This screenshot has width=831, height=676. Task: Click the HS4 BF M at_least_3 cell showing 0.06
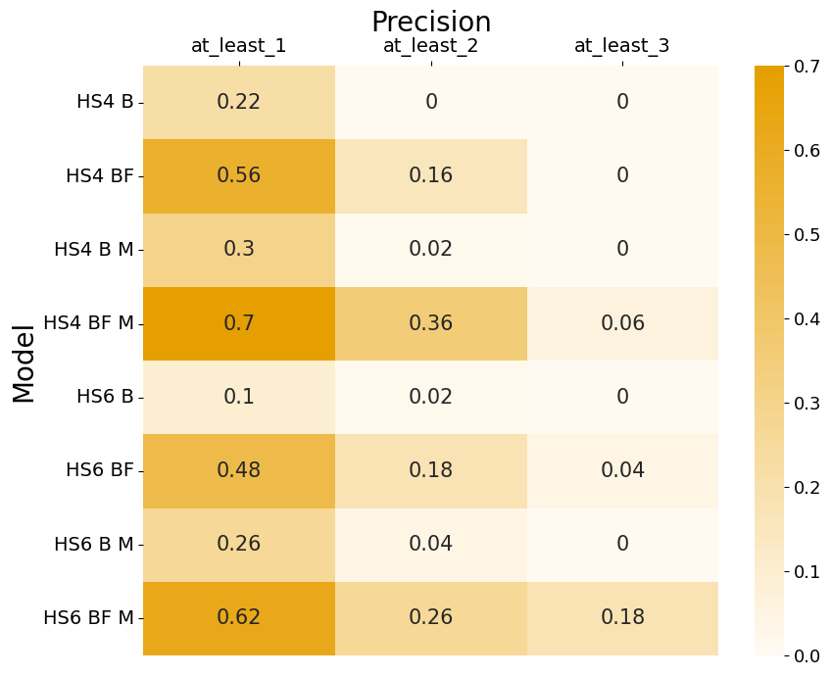click(x=622, y=323)
